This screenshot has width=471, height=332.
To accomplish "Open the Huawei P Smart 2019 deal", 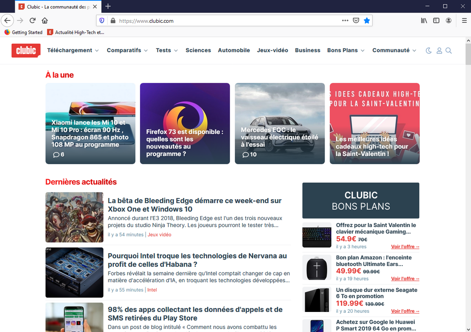I will click(376, 325).
